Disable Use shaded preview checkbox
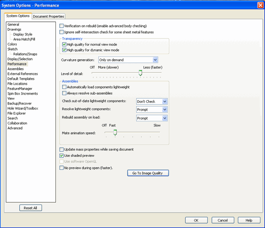This screenshot has height=228, width=265. coord(62,156)
